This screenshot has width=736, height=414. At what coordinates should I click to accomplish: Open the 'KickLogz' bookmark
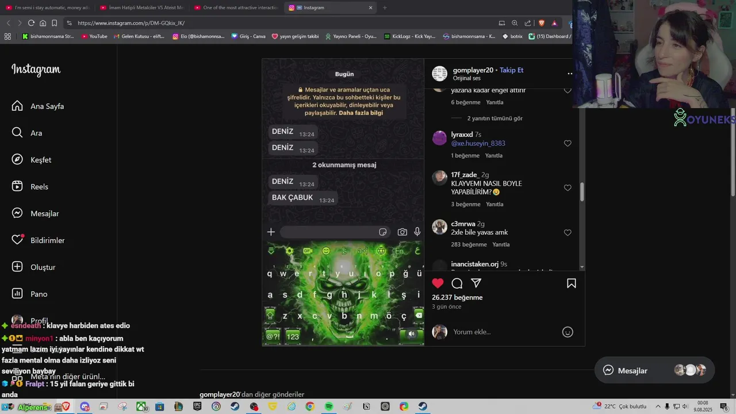tap(409, 36)
